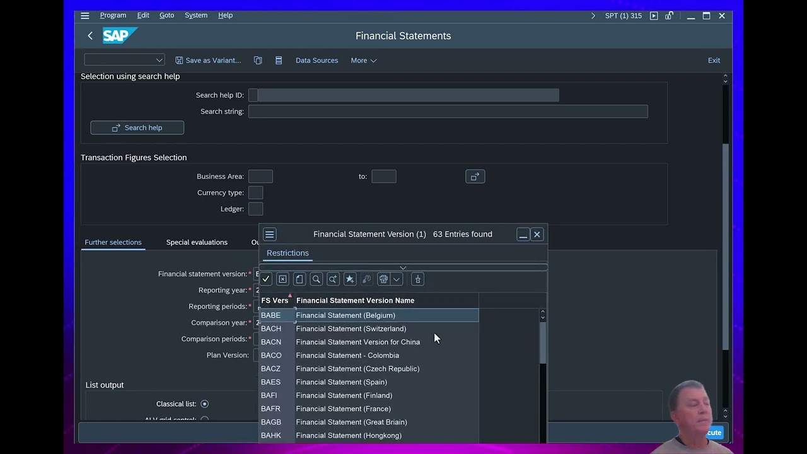
Task: Click the Currency type field
Action: pyautogui.click(x=255, y=193)
